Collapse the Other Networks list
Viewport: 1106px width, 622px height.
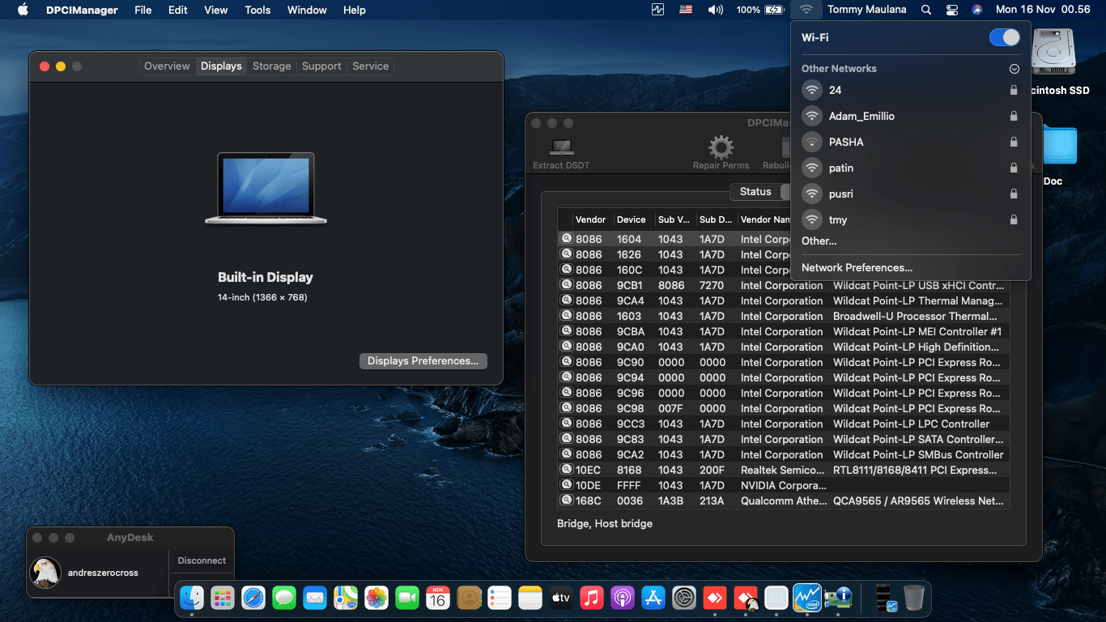tap(1014, 69)
